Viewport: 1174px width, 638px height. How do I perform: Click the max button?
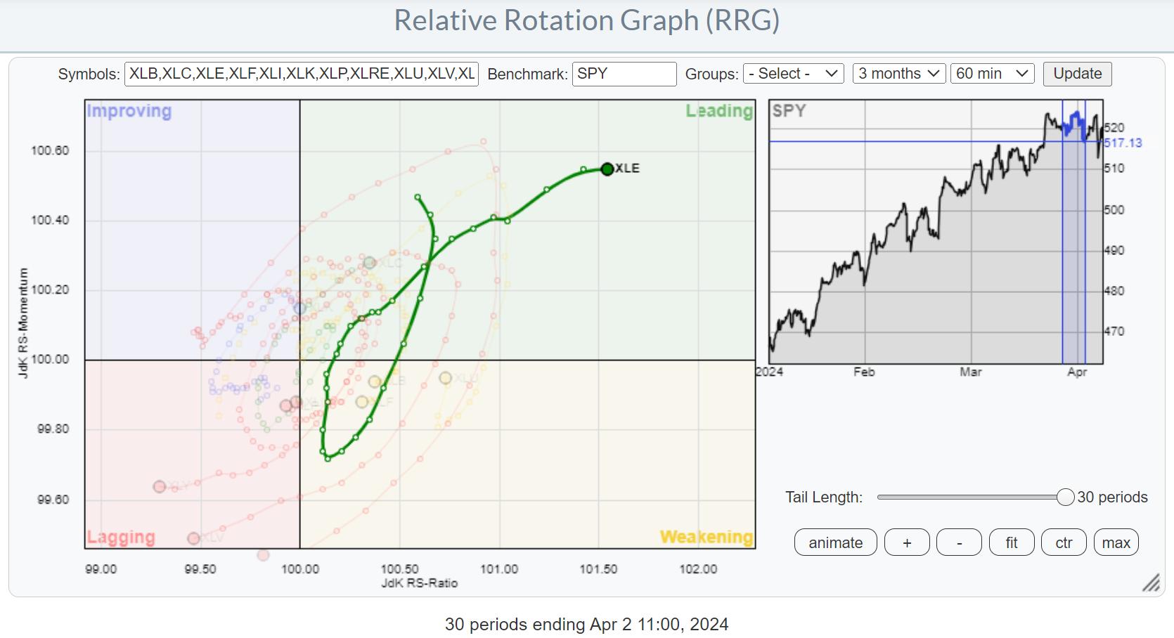(1116, 542)
